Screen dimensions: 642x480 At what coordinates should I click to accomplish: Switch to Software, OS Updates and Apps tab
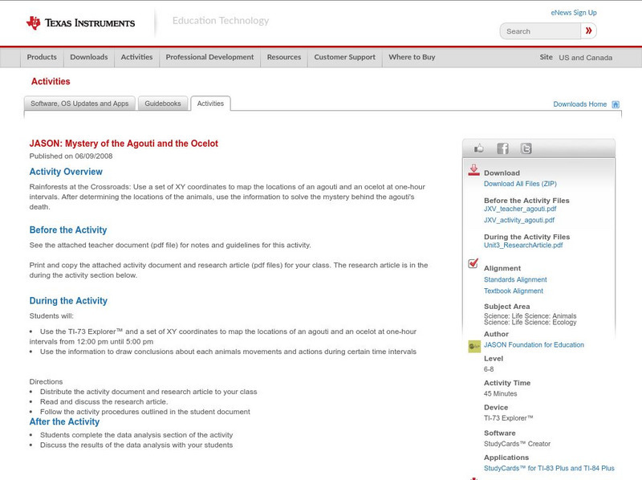79,104
